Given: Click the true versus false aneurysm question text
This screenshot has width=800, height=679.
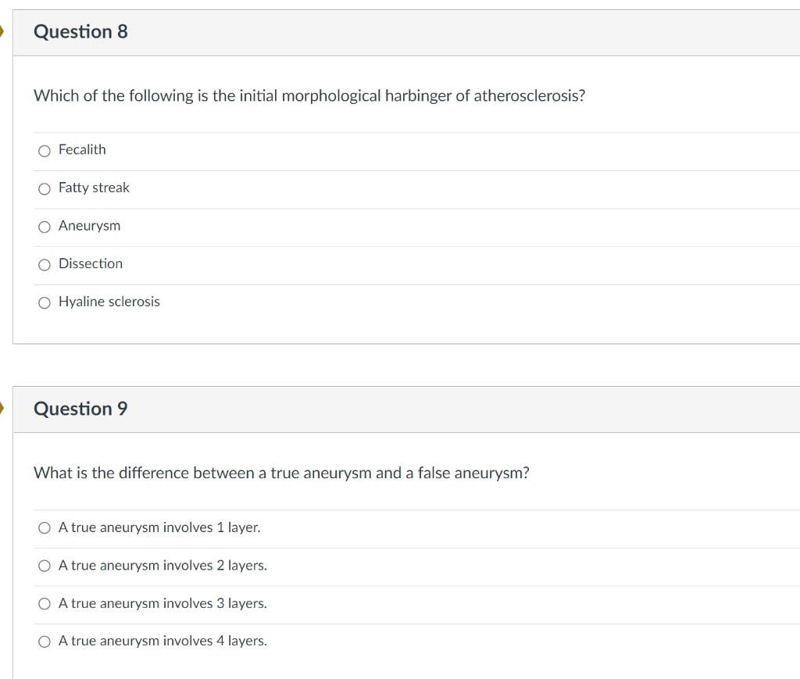Looking at the screenshot, I should coord(281,474).
